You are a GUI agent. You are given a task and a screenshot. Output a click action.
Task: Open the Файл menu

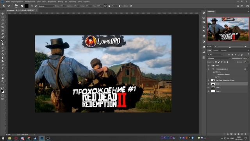pos(8,2)
